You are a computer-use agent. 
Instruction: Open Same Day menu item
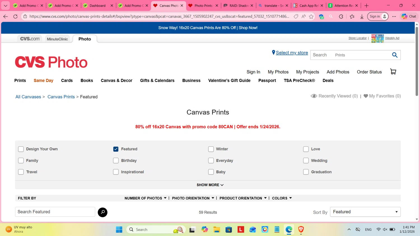(43, 81)
